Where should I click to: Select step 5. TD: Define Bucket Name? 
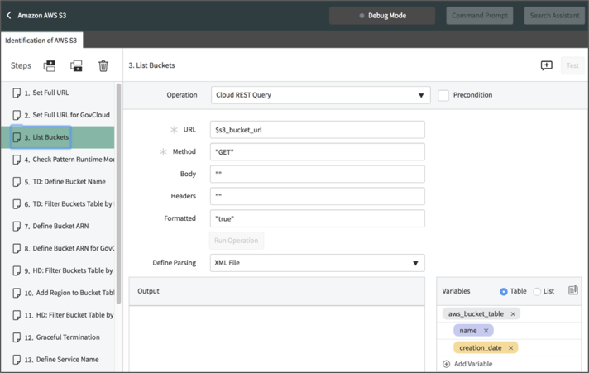coord(58,182)
